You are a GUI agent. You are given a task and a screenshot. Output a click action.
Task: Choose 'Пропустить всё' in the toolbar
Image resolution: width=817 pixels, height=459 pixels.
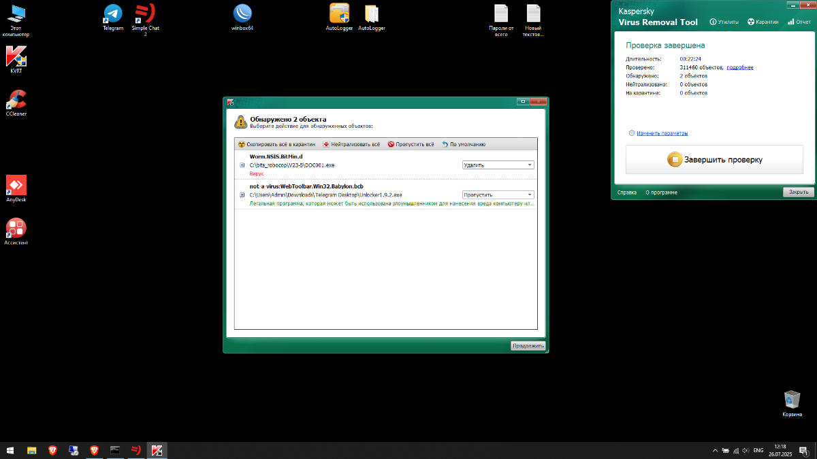(x=411, y=144)
